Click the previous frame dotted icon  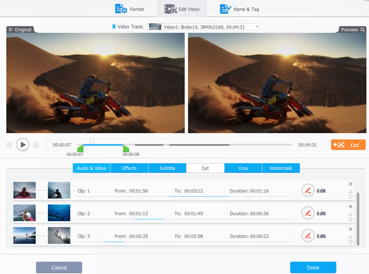pos(9,144)
